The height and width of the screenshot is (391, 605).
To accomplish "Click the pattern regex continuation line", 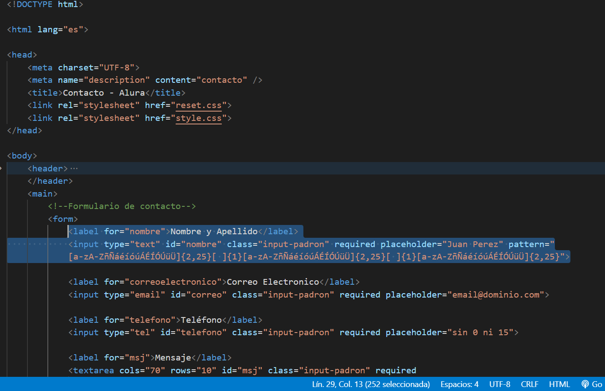I will (319, 257).
